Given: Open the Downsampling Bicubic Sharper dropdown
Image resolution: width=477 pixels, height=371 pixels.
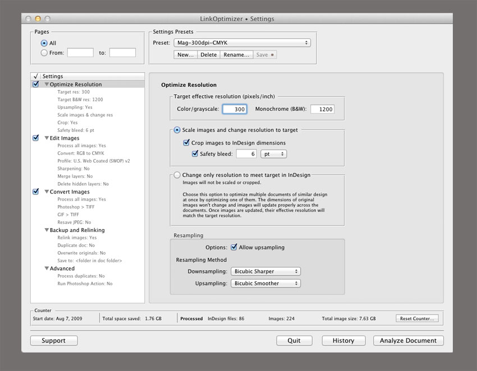Looking at the screenshot, I should (x=265, y=271).
